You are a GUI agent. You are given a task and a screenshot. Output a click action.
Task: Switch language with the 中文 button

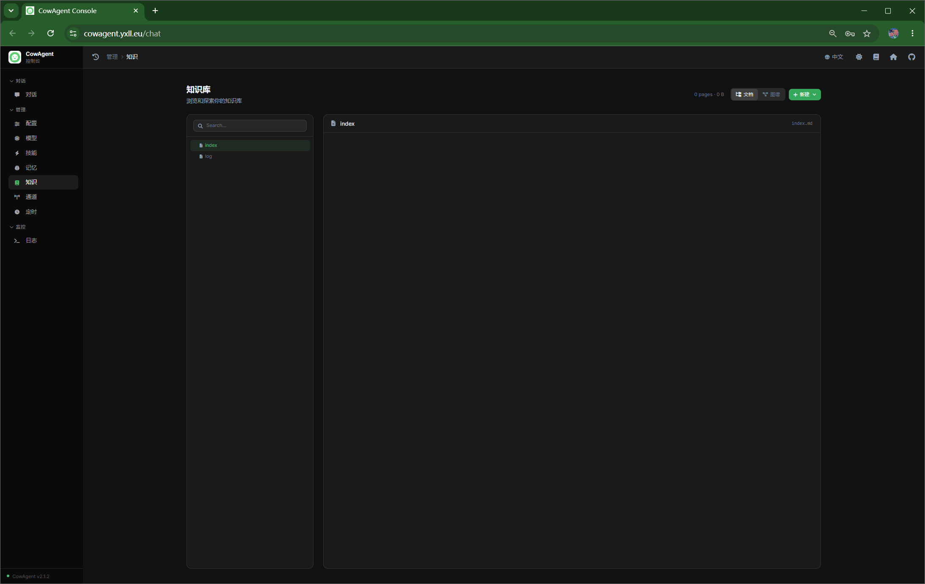tap(834, 57)
